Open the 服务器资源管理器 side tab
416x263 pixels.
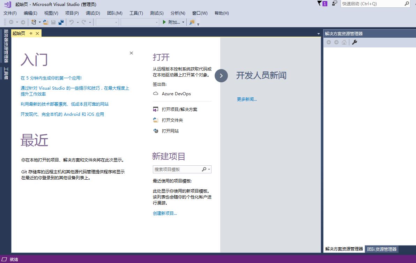[6, 46]
